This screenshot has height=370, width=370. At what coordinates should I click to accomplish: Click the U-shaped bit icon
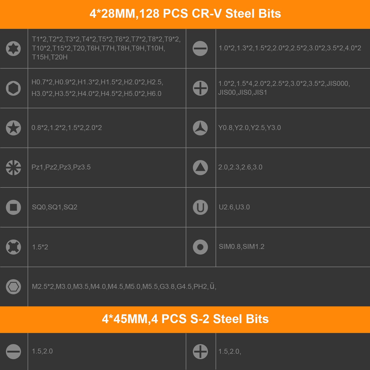pos(200,207)
